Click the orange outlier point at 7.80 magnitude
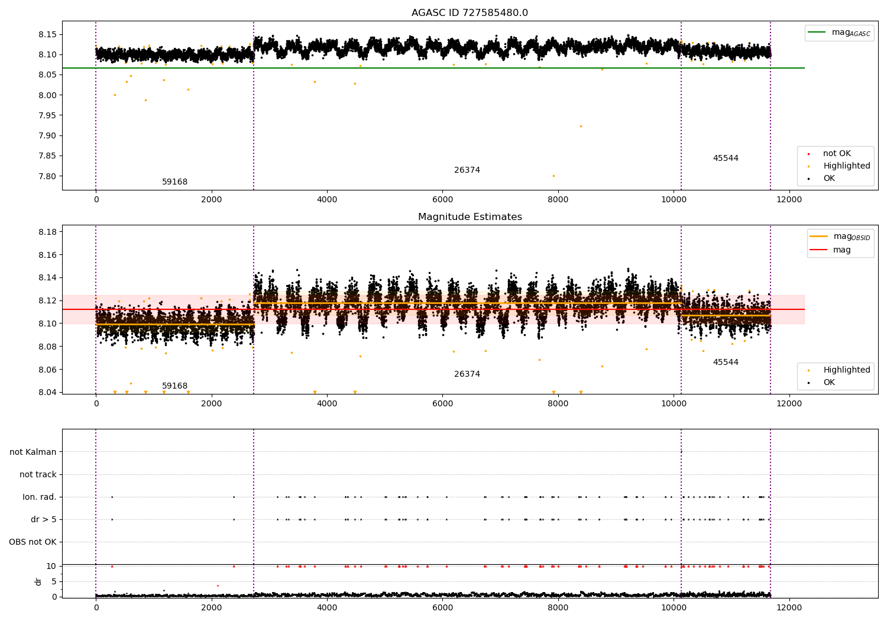The width and height of the screenshot is (887, 621). [553, 176]
